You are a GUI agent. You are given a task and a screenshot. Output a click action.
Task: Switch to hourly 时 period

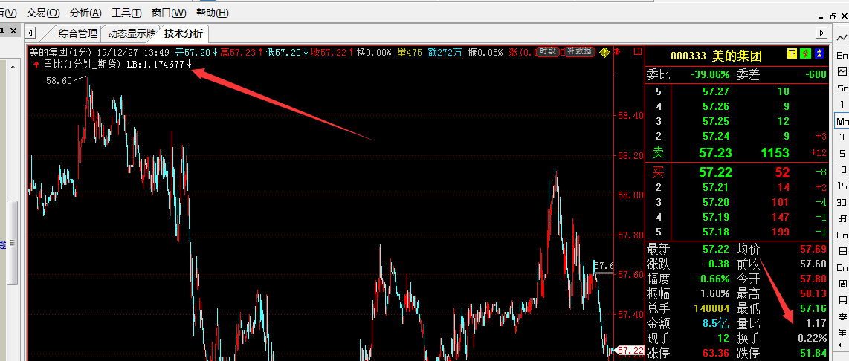click(x=842, y=218)
